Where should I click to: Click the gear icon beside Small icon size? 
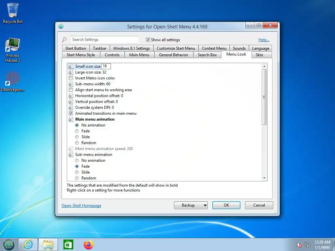point(71,66)
